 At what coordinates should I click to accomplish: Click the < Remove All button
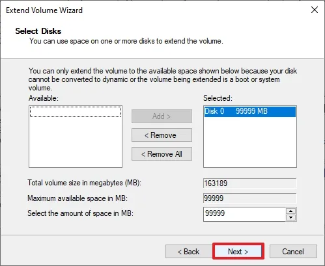click(x=162, y=154)
